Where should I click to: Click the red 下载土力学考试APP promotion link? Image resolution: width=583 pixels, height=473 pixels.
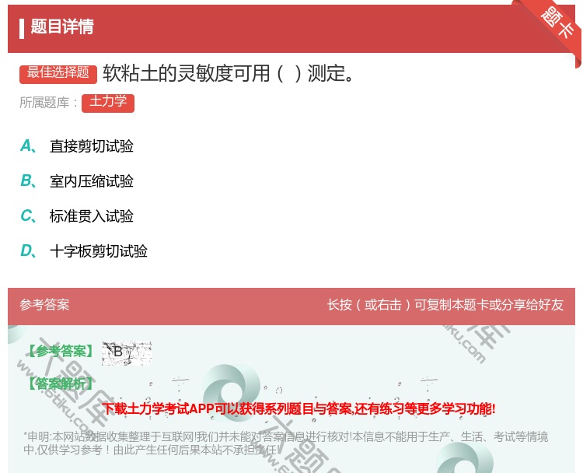click(298, 408)
